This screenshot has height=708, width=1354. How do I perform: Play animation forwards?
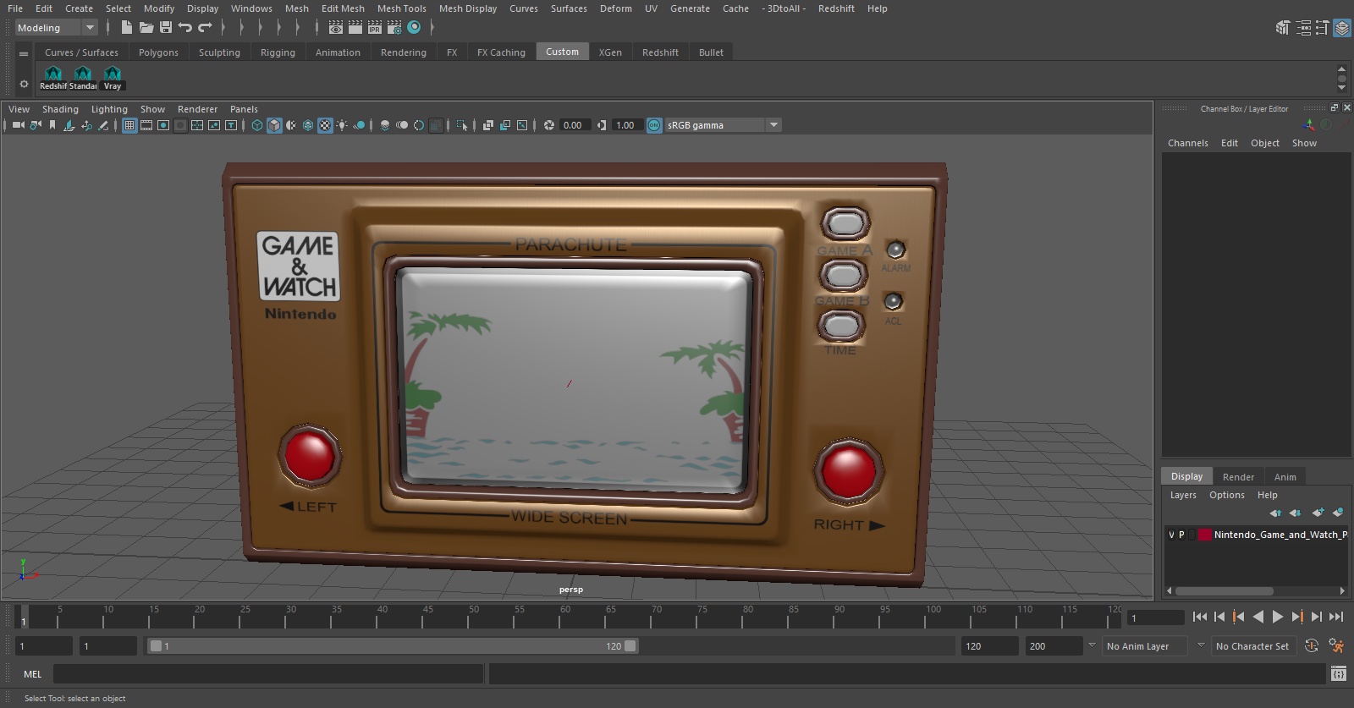[1278, 617]
